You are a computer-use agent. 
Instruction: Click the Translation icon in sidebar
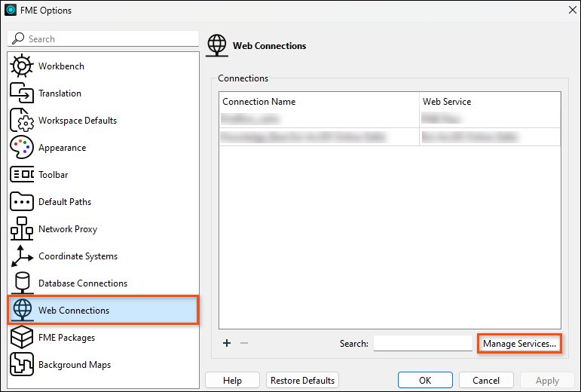pos(22,93)
